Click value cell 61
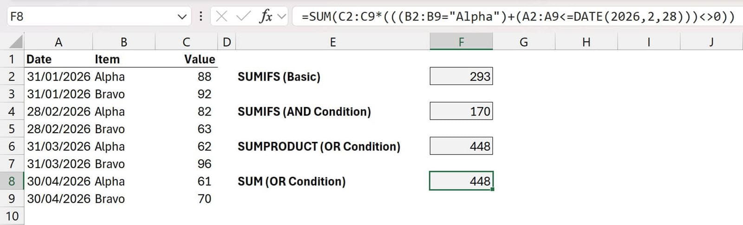 pyautogui.click(x=186, y=181)
